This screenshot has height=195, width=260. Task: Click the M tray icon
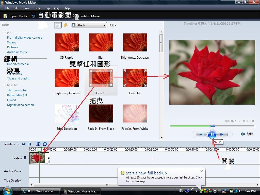pyautogui.click(x=215, y=191)
